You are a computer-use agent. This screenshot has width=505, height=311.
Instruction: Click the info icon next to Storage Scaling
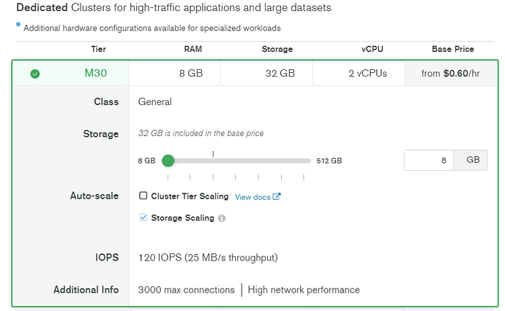click(222, 218)
